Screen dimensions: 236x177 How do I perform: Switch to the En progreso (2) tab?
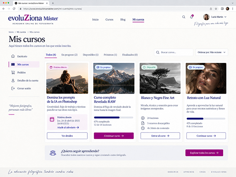[x=70, y=55]
